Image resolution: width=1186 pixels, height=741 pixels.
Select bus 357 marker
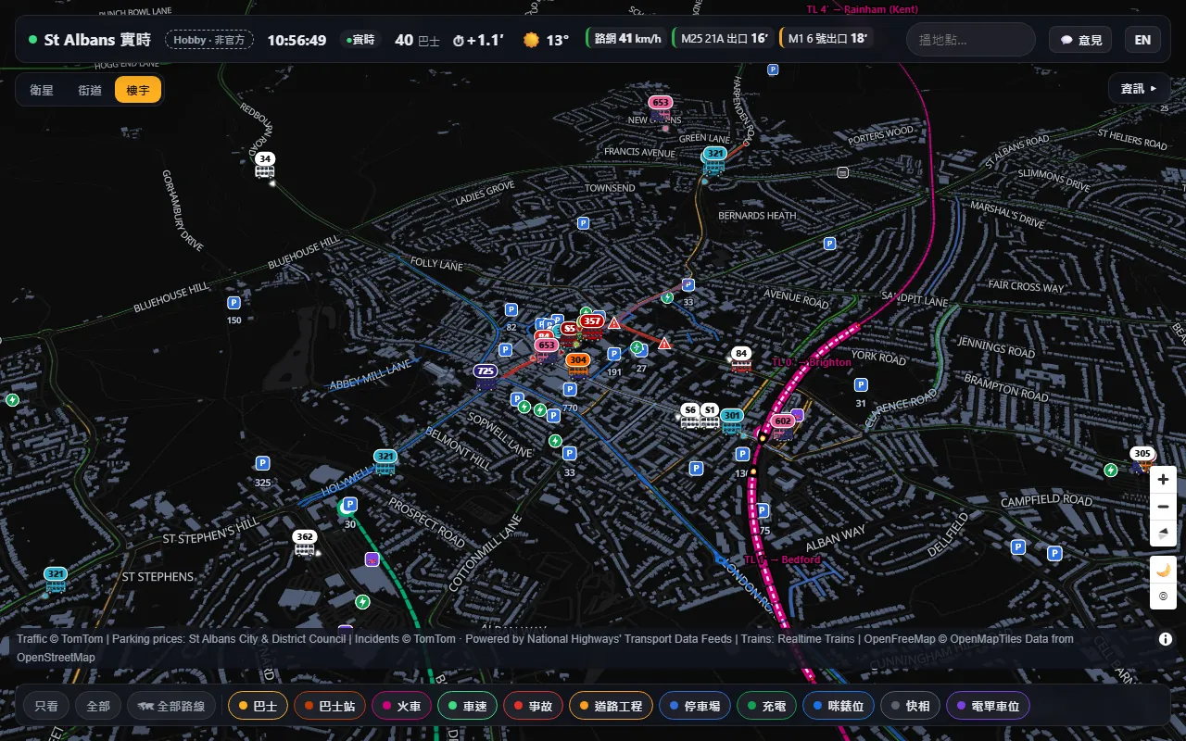pos(592,326)
